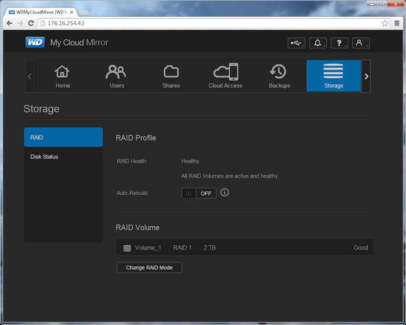Minimize the browser window

tap(372, 4)
